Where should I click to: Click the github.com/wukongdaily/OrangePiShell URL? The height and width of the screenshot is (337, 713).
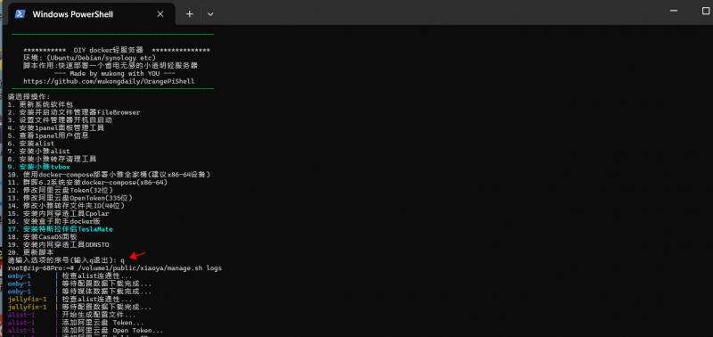tap(109, 81)
